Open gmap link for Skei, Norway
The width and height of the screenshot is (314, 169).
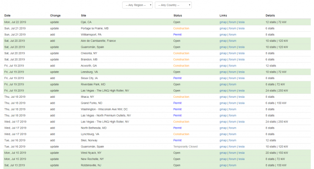coord(223,140)
